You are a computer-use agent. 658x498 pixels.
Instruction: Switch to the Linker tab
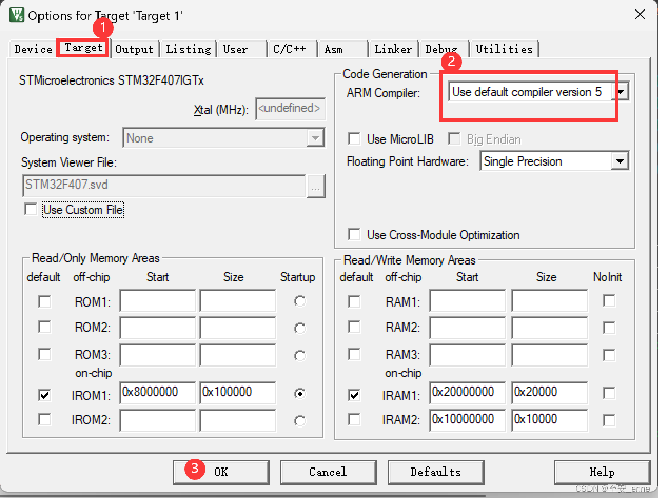tap(393, 49)
